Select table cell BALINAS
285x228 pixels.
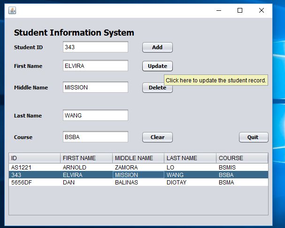[139, 182]
